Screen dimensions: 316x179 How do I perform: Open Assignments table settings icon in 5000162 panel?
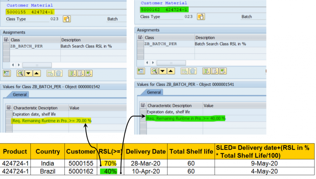(x=140, y=37)
